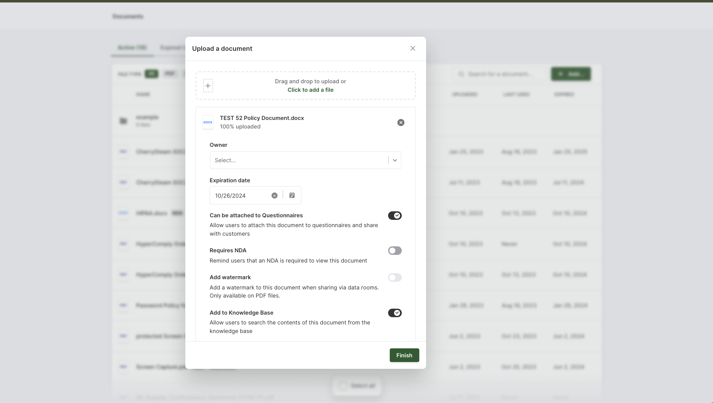Click the search for a document field
The width and height of the screenshot is (713, 403).
click(x=500, y=74)
